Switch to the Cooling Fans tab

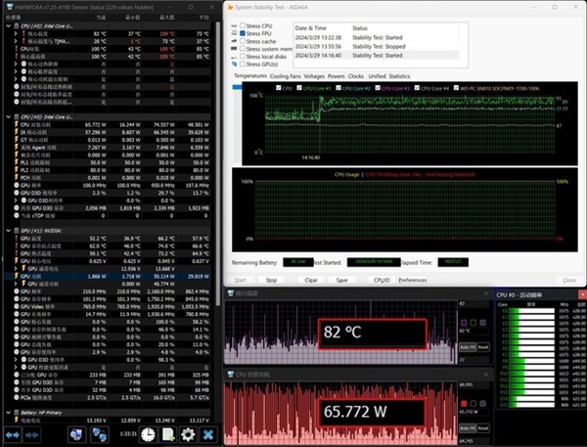click(286, 75)
